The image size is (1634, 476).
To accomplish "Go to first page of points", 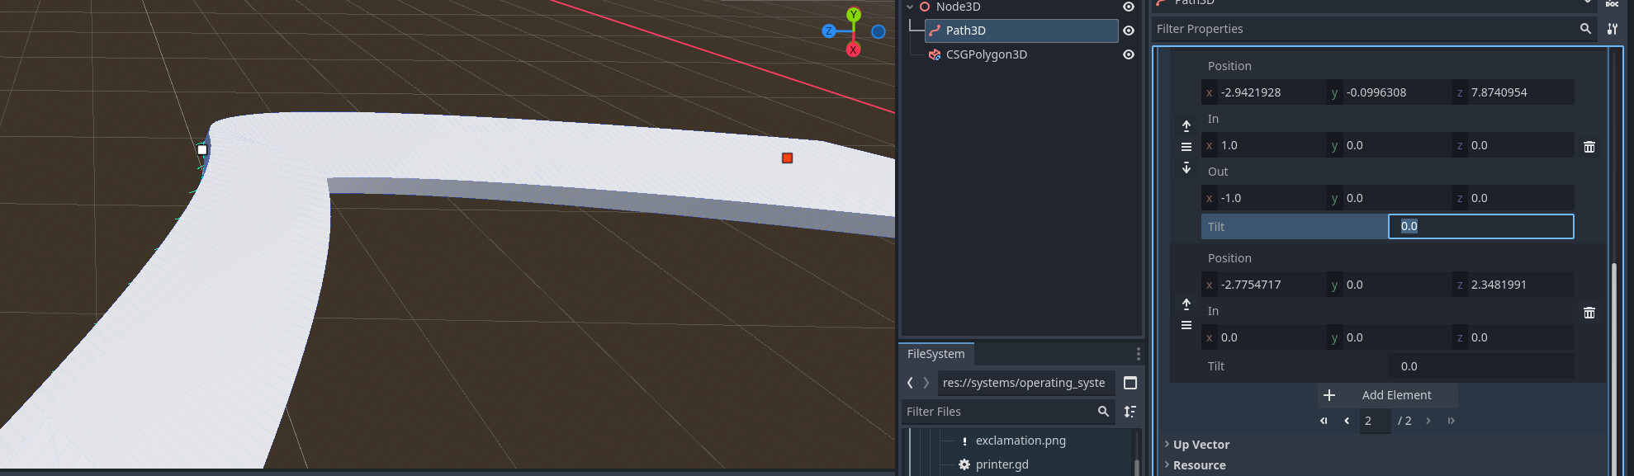I will coord(1324,421).
